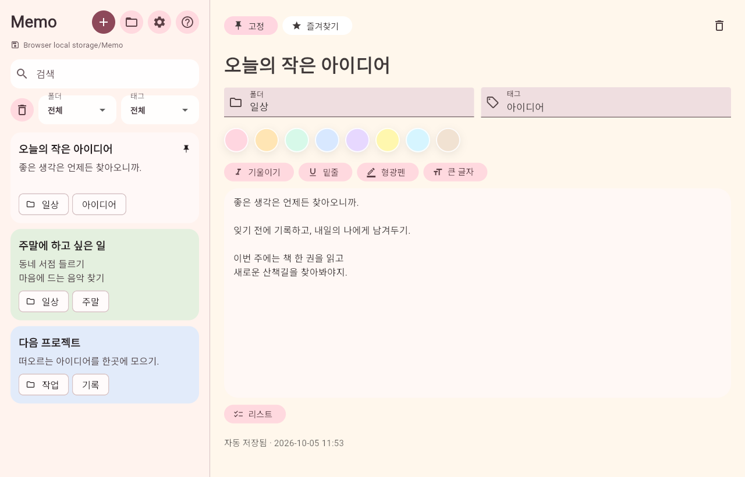Viewport: 745px width, 477px height.
Task: Open the help question mark icon
Action: click(x=187, y=22)
